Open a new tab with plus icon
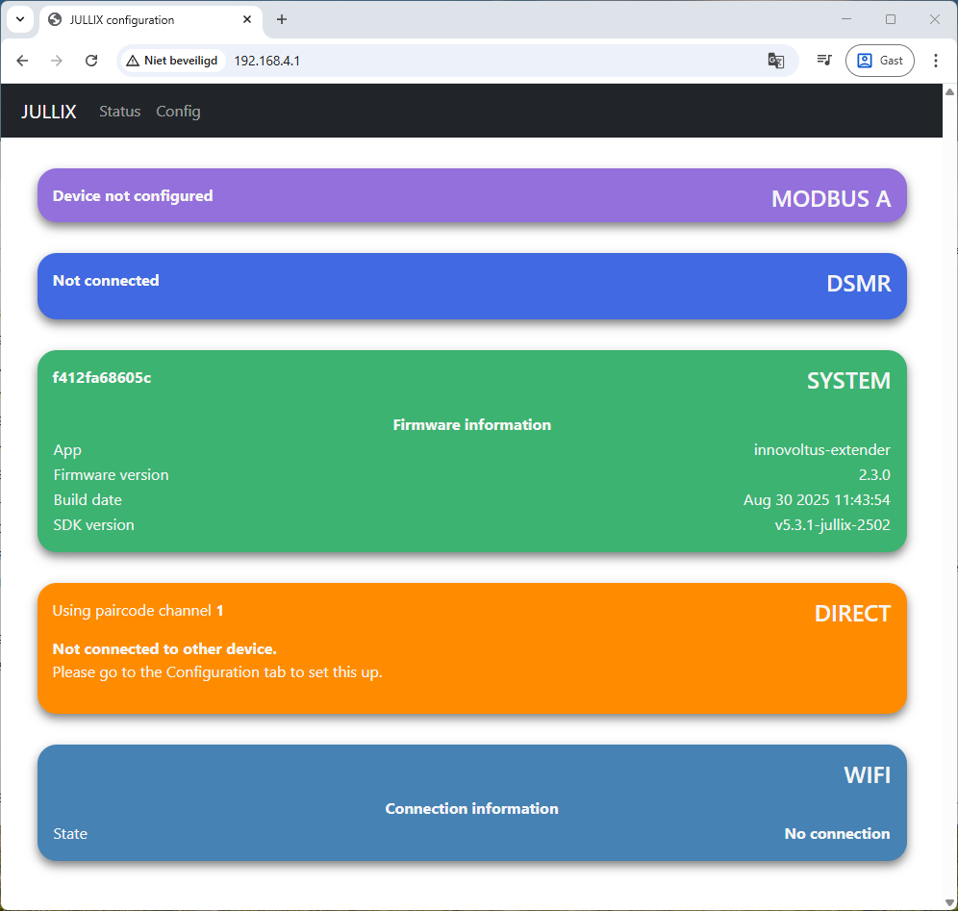958x911 pixels. (x=282, y=19)
